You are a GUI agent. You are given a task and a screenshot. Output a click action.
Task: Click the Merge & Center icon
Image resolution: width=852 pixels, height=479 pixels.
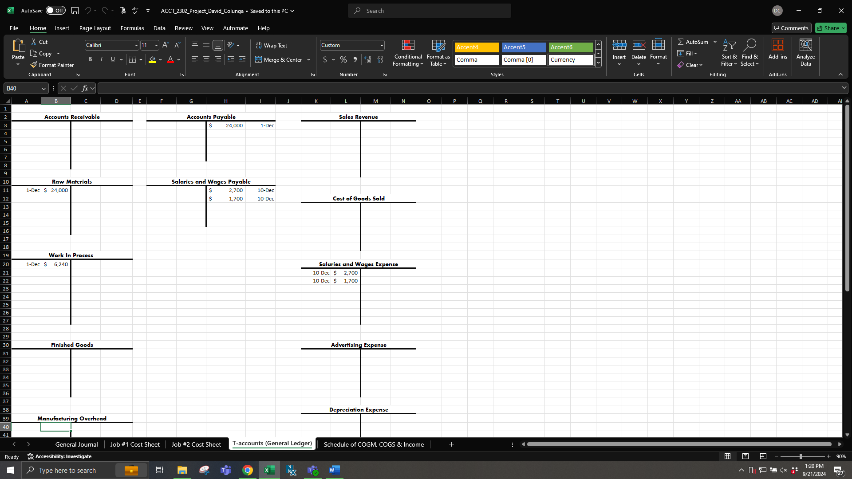(x=259, y=59)
